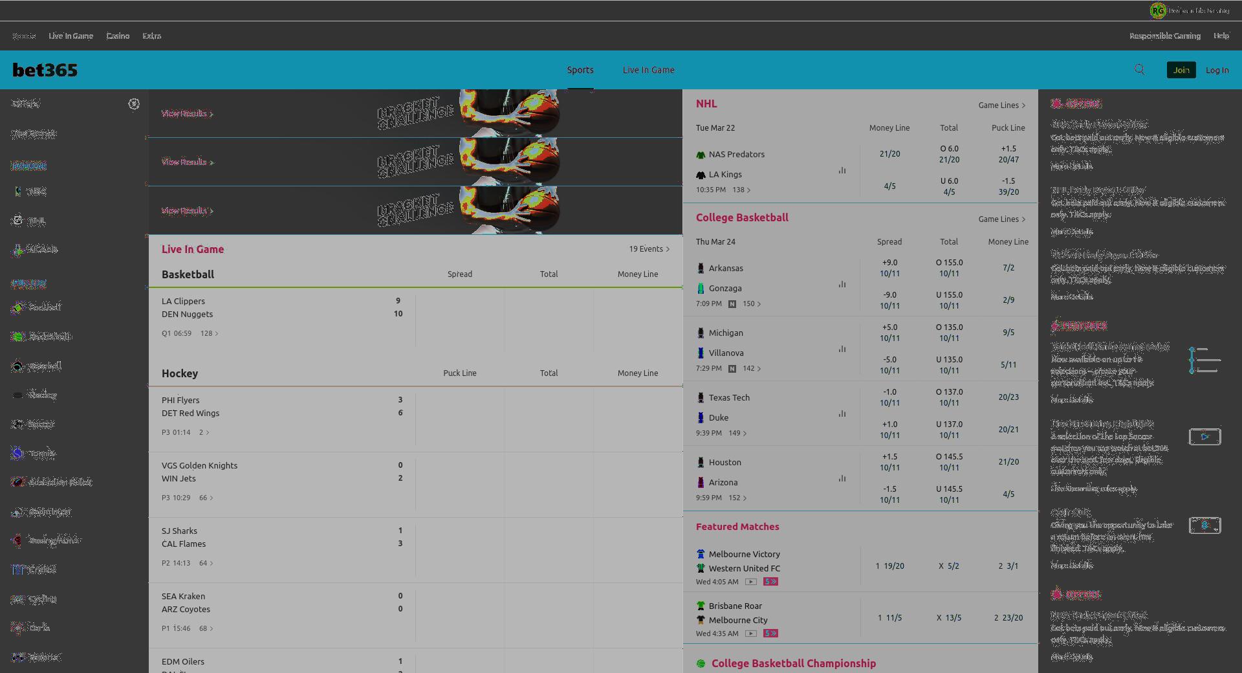Screen dimensions: 1242x673
Task: Open Hockey puck icon in sidebar
Action: (x=18, y=395)
